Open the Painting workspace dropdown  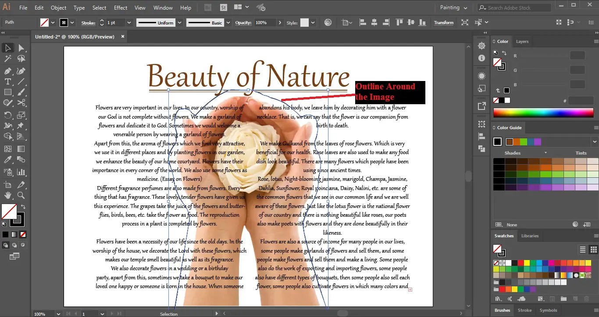point(454,7)
